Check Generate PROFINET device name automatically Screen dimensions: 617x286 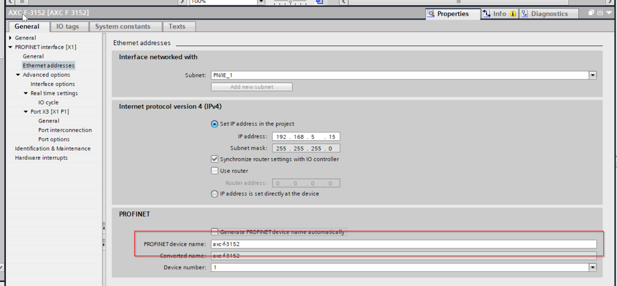coord(215,232)
